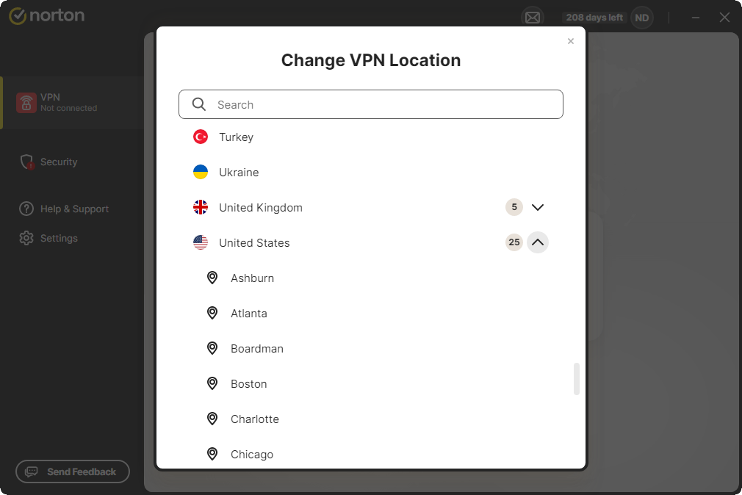Click the Turkey flag icon

(201, 137)
